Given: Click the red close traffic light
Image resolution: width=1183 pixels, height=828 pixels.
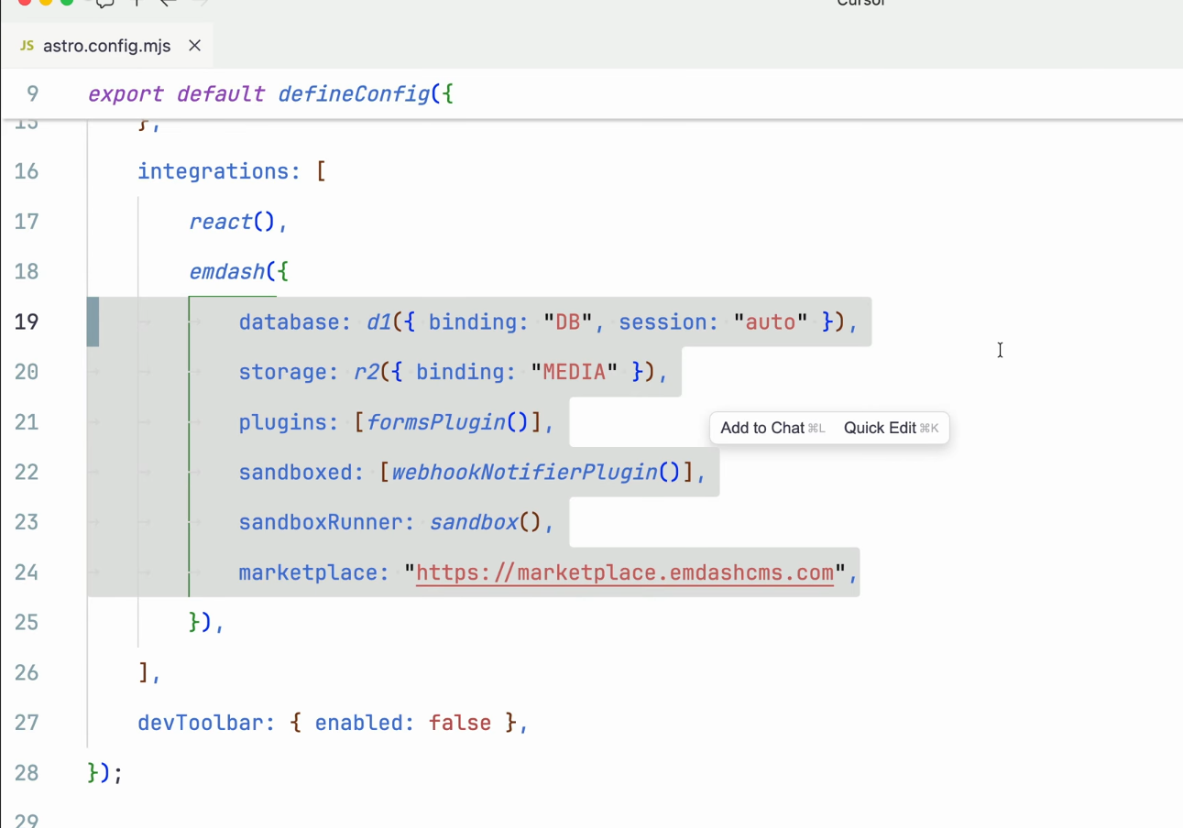Looking at the screenshot, I should point(24,4).
